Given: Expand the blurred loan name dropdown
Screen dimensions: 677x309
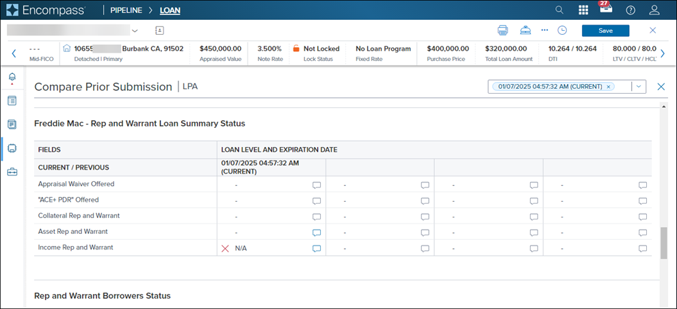Looking at the screenshot, I should [134, 31].
